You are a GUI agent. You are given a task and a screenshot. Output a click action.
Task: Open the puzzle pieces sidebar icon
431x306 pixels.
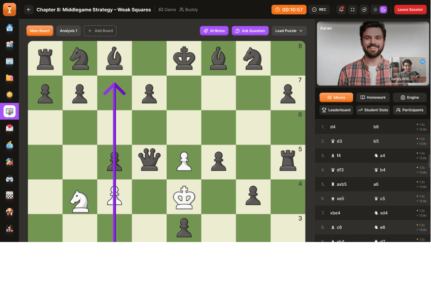pos(9,161)
